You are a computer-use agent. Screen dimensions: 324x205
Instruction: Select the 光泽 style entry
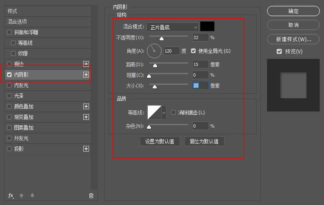pyautogui.click(x=48, y=96)
